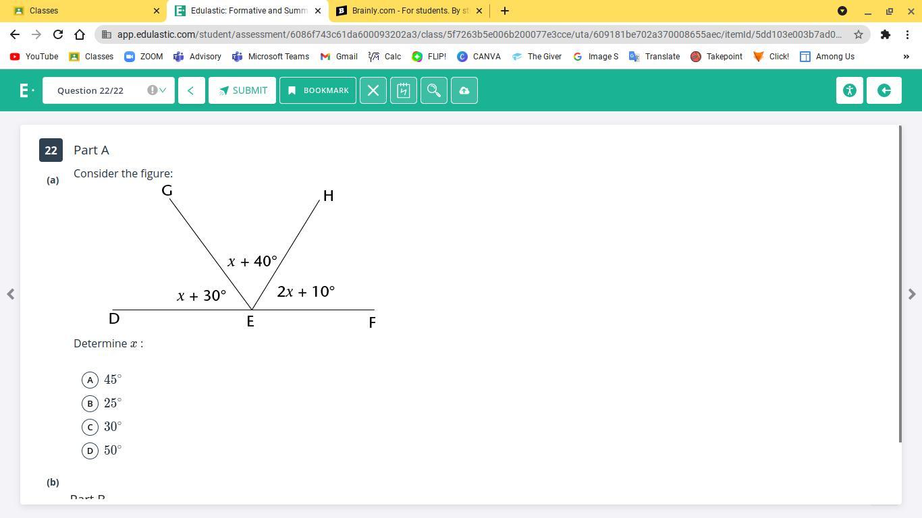Viewport: 922px width, 518px height.
Task: Toggle the crossout X tool
Action: pos(373,90)
